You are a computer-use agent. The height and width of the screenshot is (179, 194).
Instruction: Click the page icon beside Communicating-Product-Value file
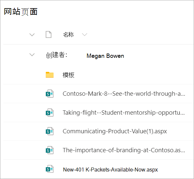coord(50,131)
